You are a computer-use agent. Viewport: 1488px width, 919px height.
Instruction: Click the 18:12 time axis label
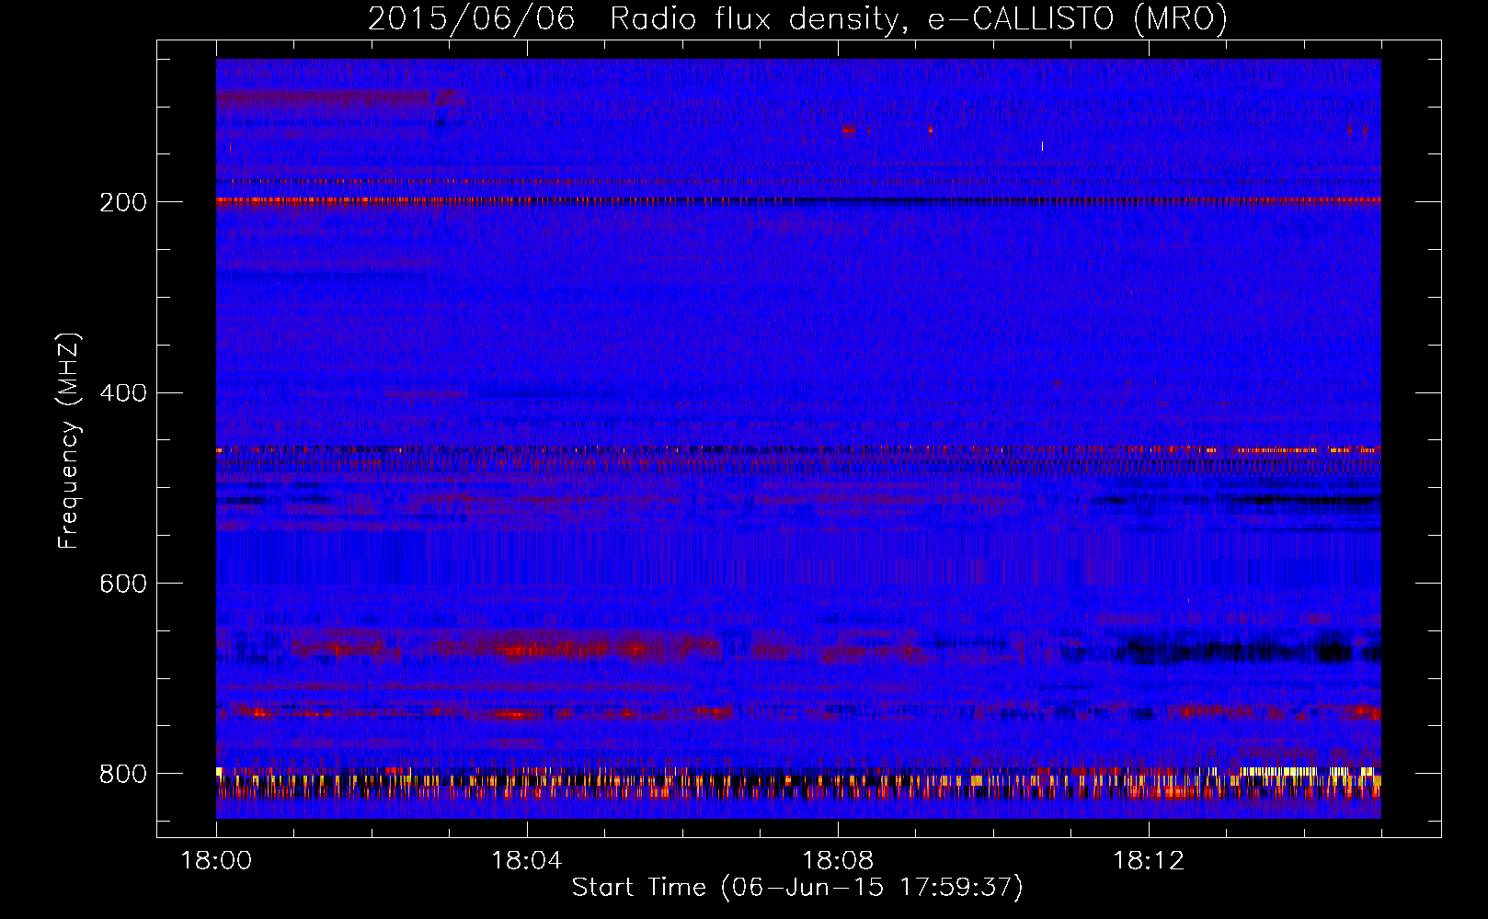[1149, 861]
